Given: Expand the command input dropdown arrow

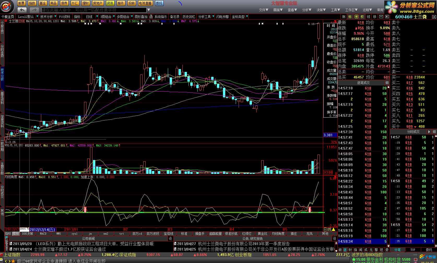Looking at the screenshot, I should (x=149, y=10).
